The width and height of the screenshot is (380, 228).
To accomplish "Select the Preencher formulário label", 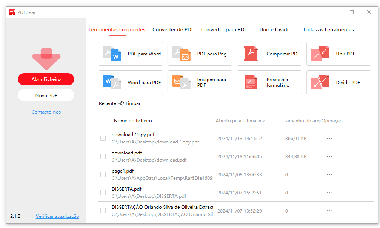I will [278, 82].
